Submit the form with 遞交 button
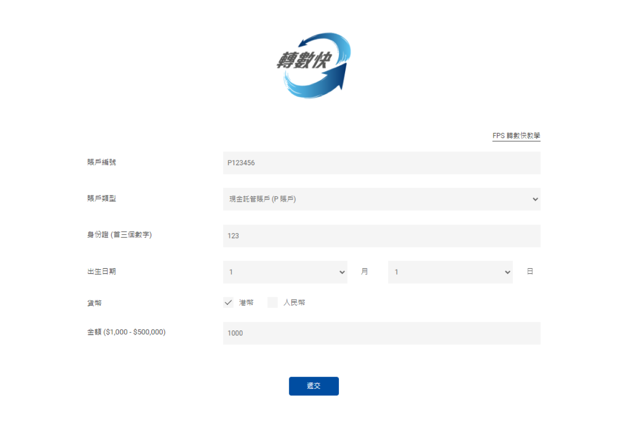The height and width of the screenshot is (423, 624). 314,386
